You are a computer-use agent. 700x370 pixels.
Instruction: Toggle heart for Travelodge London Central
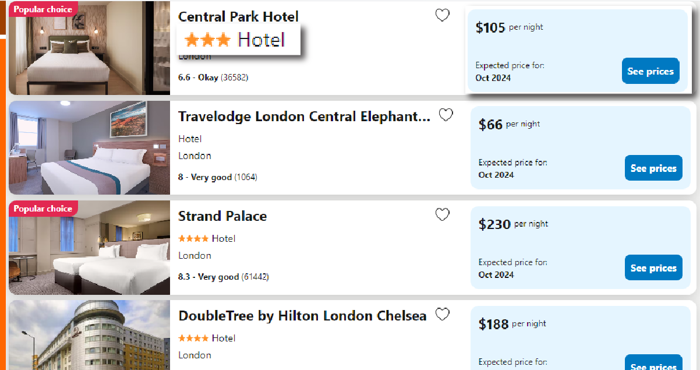point(446,115)
